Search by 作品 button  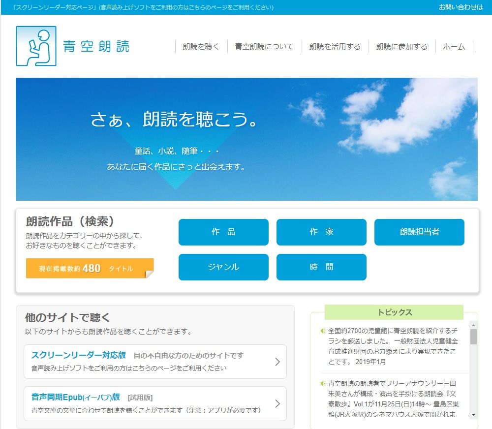tap(223, 232)
